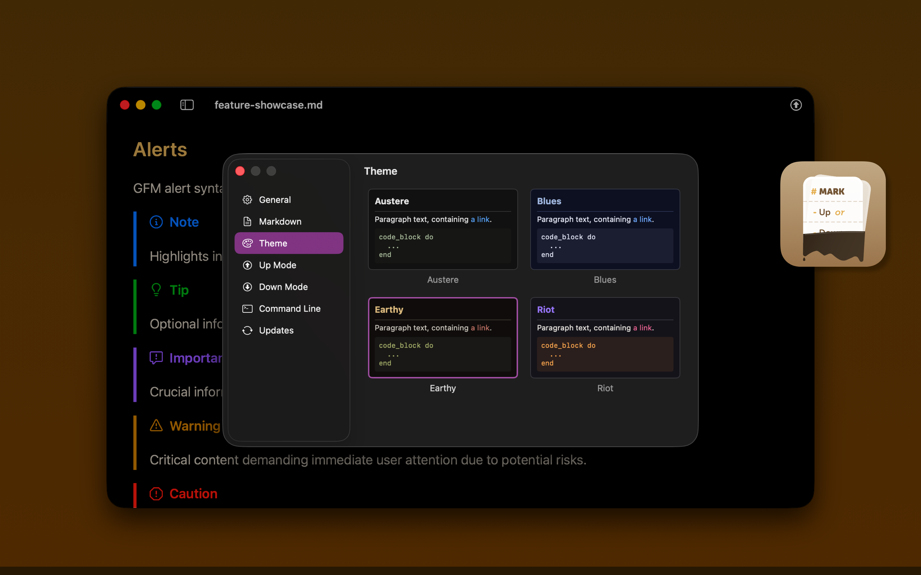Click the Command Line terminal icon
This screenshot has height=575, width=921.
click(247, 308)
